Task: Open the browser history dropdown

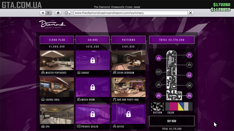Action: [67, 13]
